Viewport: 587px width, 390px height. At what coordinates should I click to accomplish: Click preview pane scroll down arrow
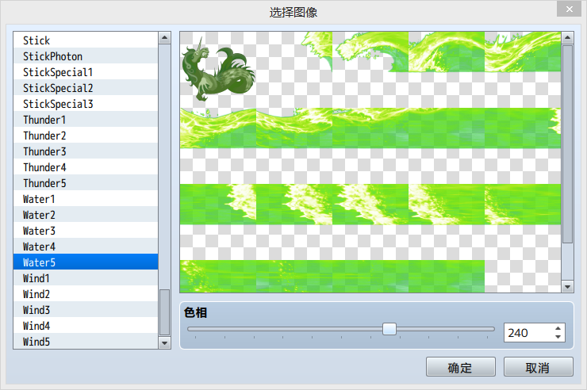[x=567, y=287]
